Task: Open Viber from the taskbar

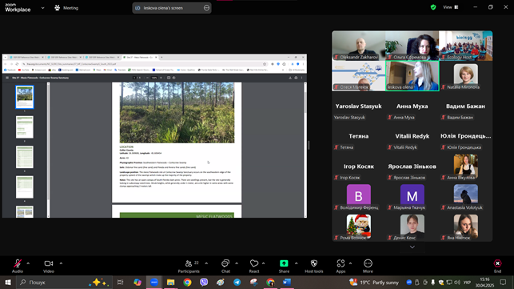Action: click(x=204, y=282)
